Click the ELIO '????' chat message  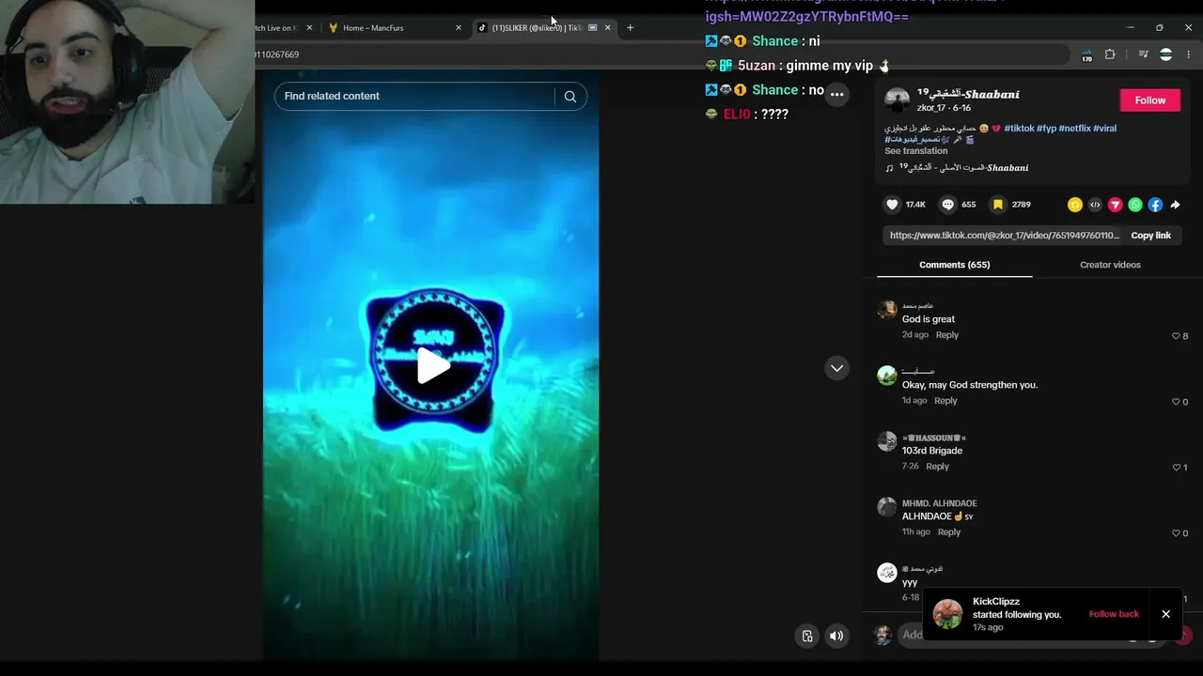coord(747,115)
